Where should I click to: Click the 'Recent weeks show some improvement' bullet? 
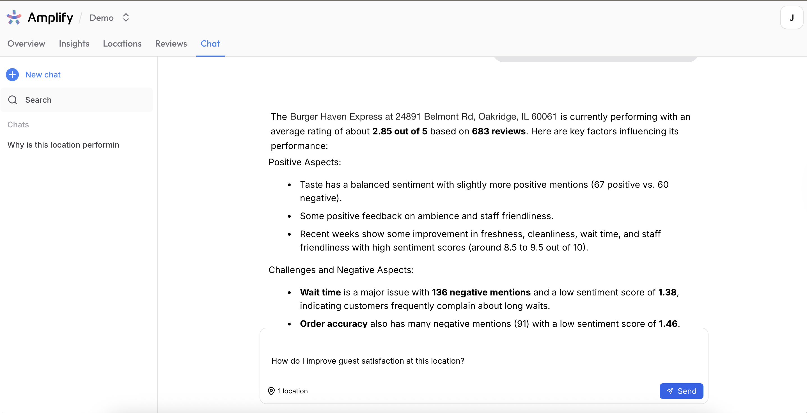480,241
